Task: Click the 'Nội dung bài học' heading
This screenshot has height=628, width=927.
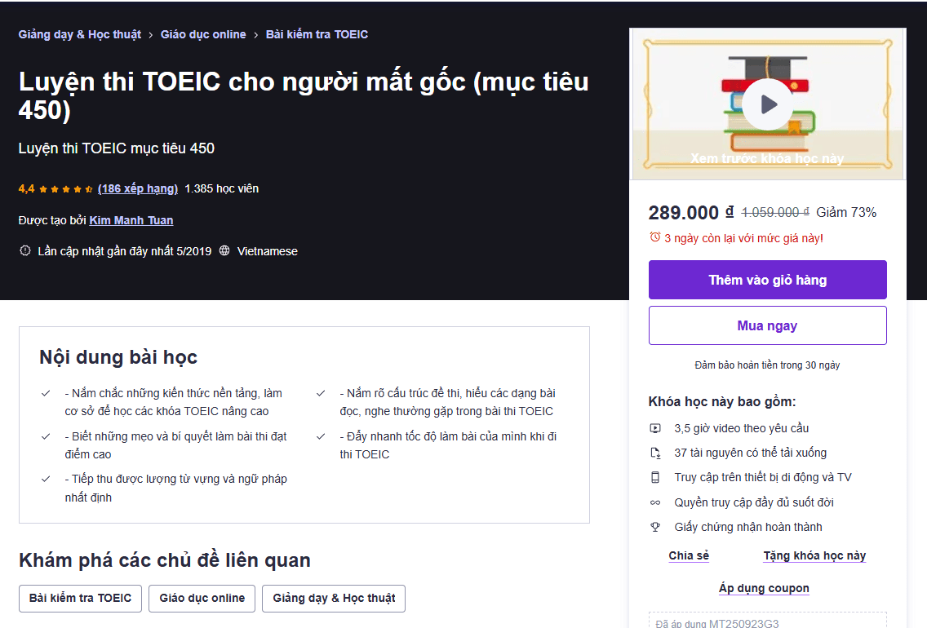Action: pyautogui.click(x=118, y=357)
